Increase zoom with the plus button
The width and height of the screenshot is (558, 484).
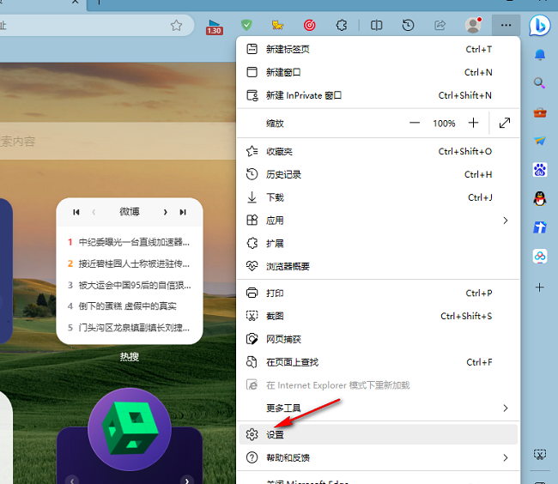(473, 124)
